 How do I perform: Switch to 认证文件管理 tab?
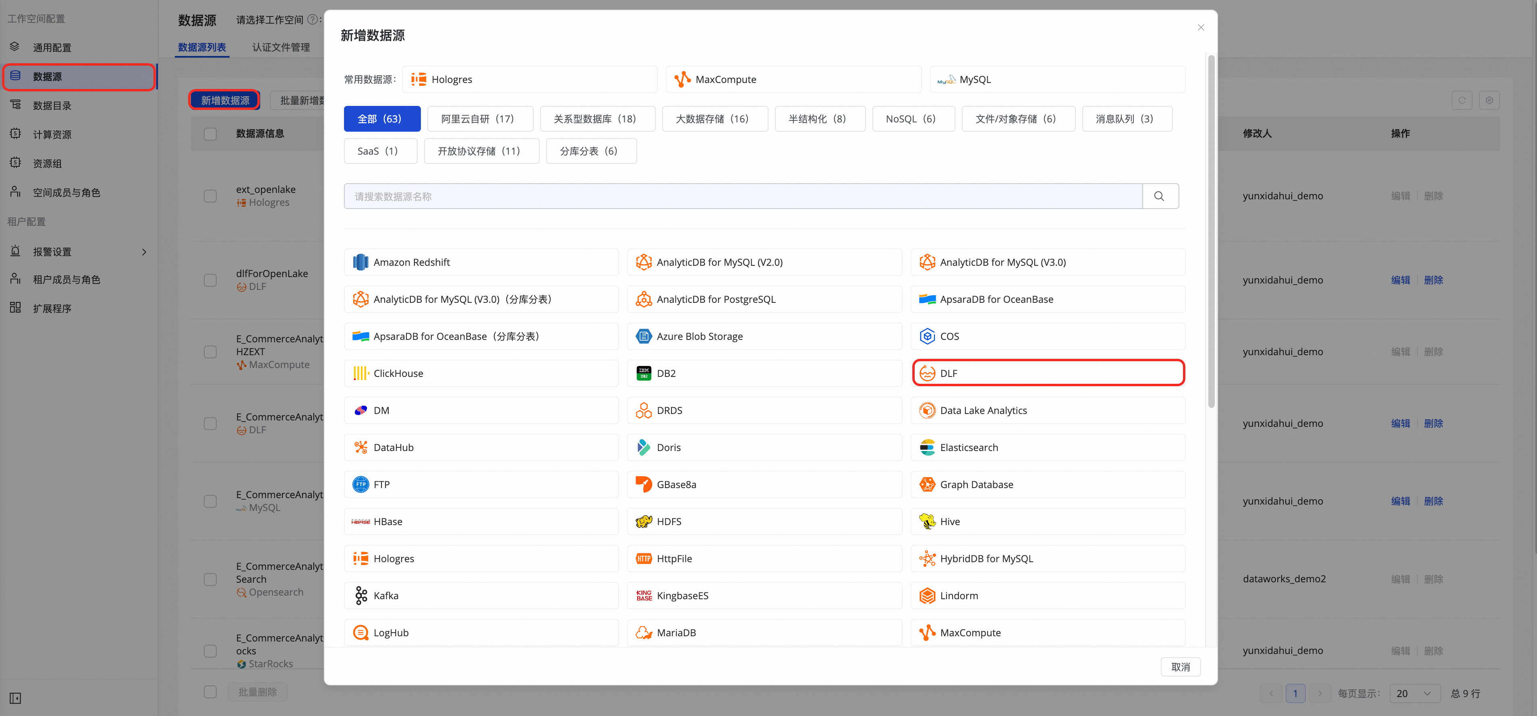tap(281, 47)
